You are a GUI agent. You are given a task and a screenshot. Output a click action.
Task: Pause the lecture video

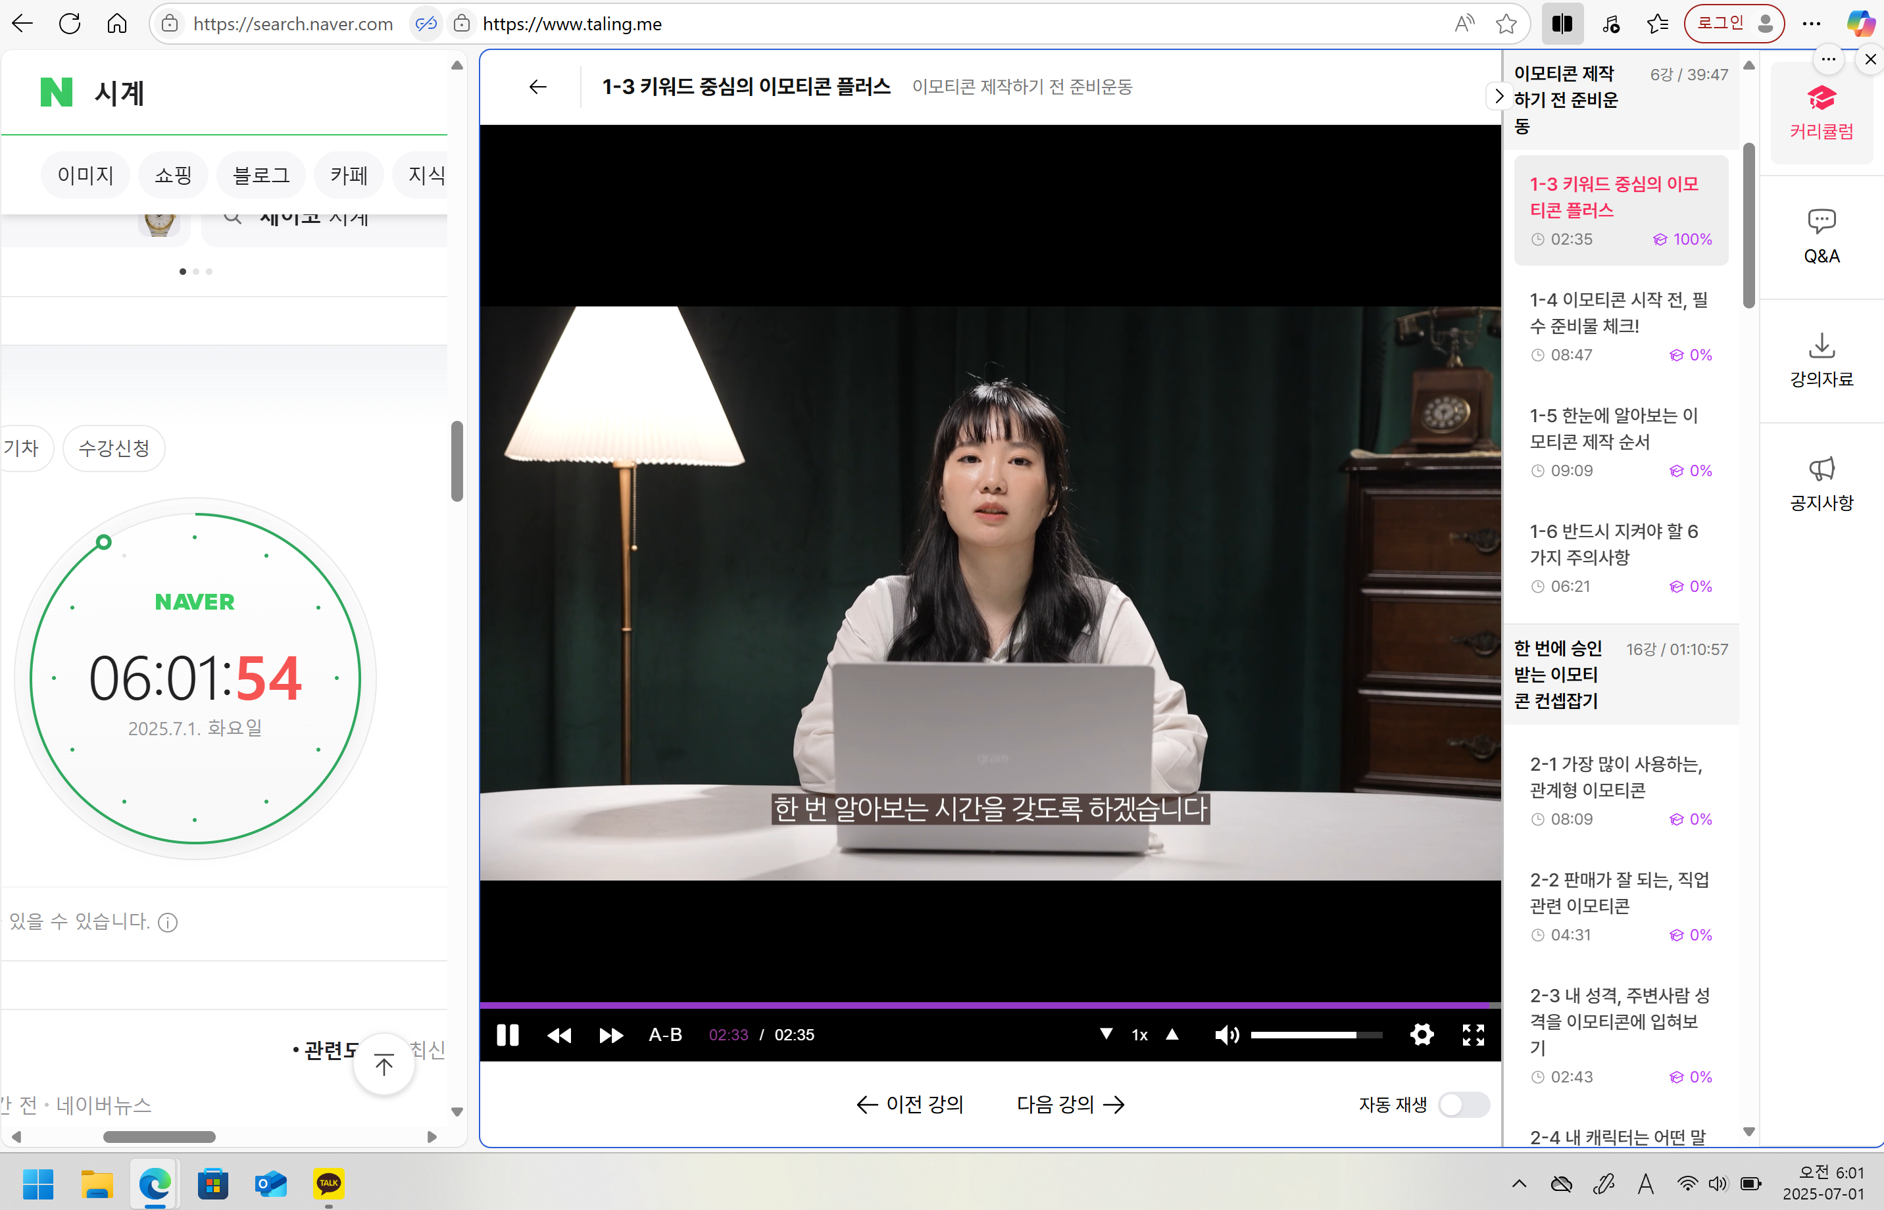point(507,1035)
